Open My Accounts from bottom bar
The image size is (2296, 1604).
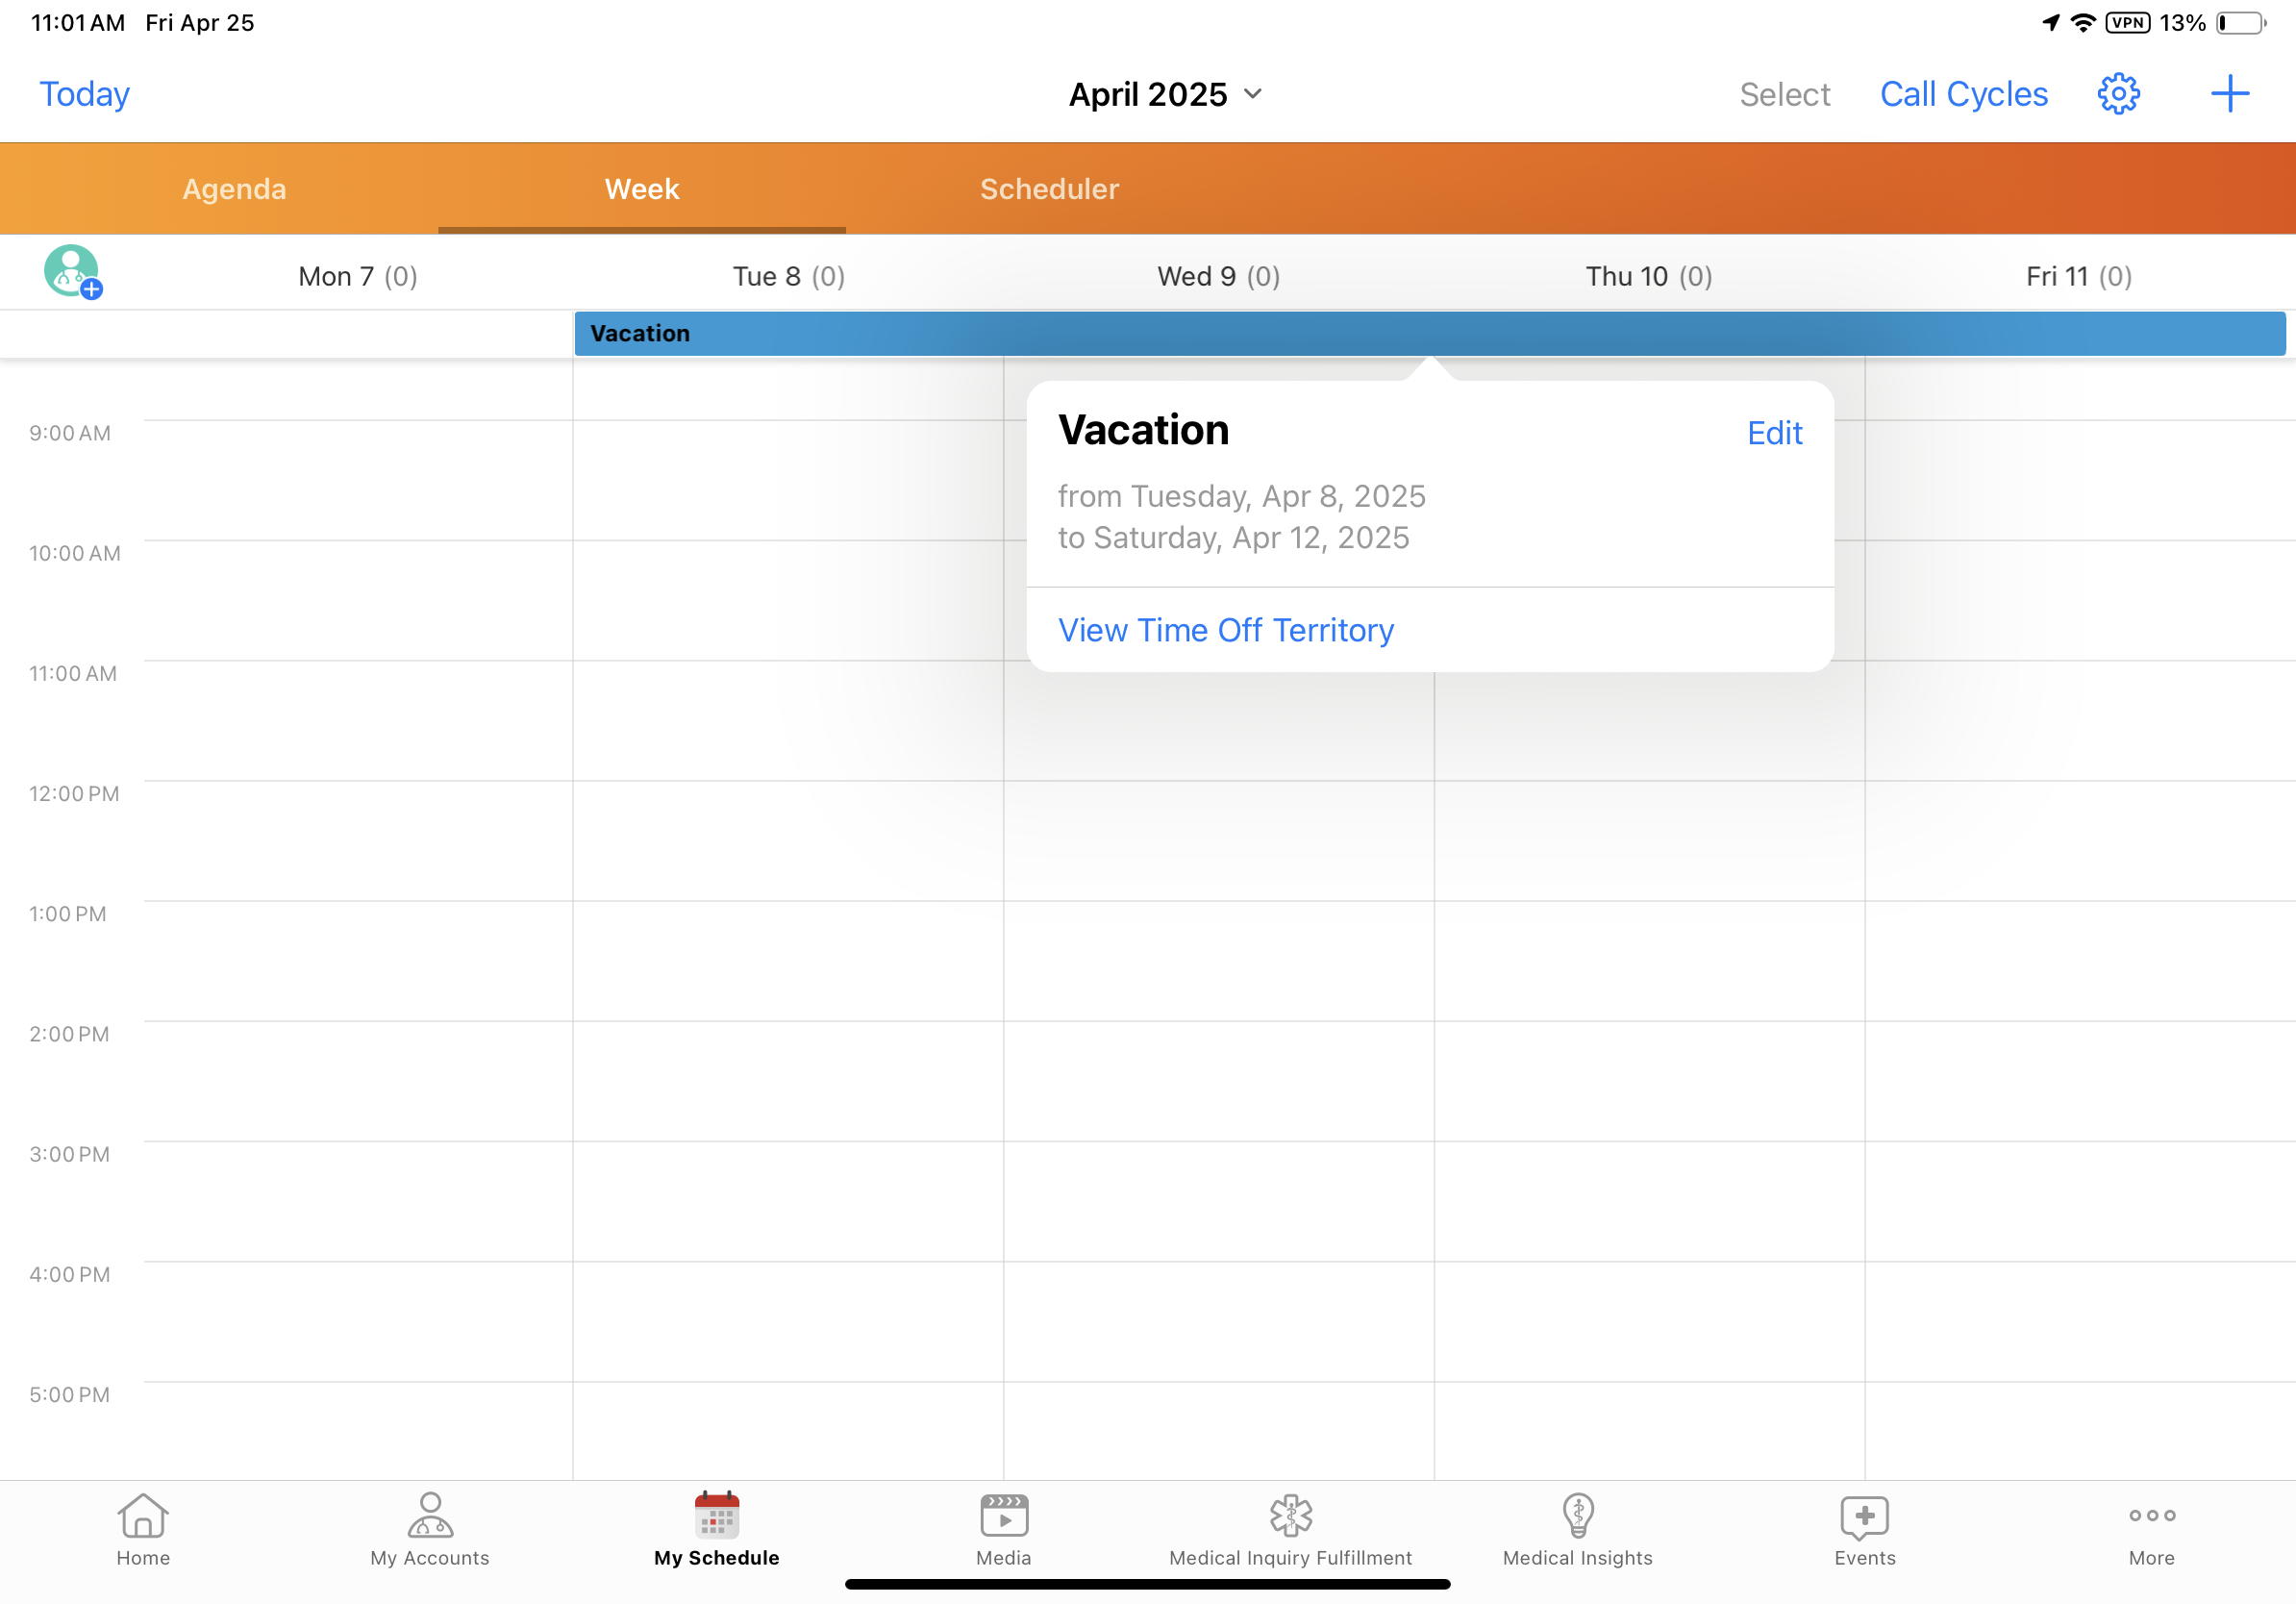click(x=430, y=1528)
